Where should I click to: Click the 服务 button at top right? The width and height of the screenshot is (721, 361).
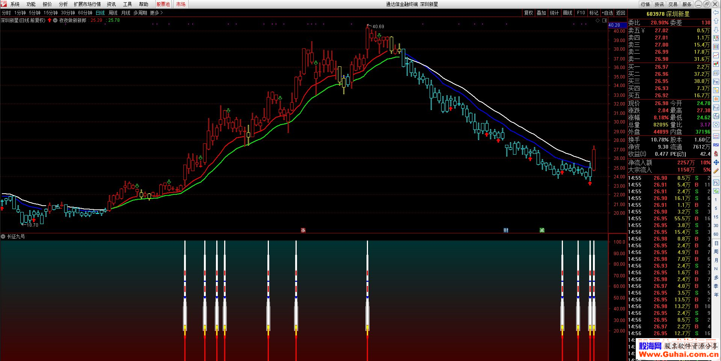687,4
